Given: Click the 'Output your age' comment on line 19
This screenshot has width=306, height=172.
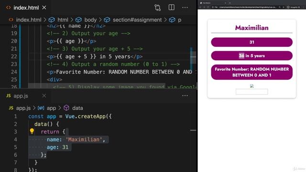Looking at the screenshot, I should click(88, 33).
